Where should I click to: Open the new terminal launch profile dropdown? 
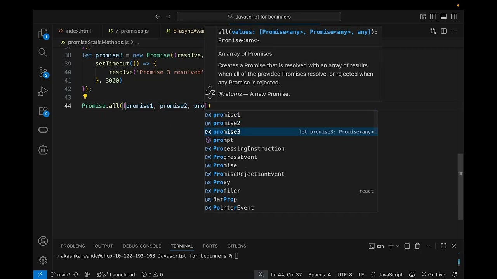[x=398, y=246]
